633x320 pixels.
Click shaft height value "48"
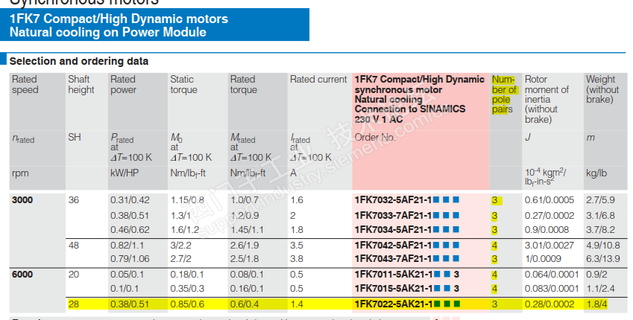click(x=74, y=245)
